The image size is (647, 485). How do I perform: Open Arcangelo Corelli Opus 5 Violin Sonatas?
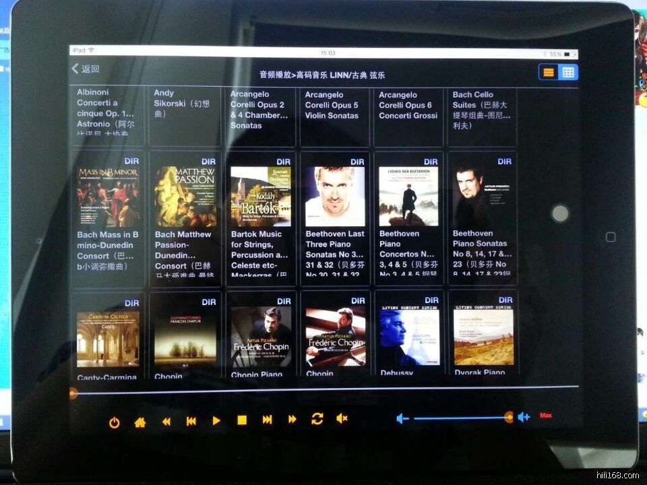coord(334,115)
